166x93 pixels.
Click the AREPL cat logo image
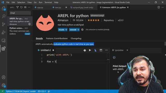(x=45, y=23)
